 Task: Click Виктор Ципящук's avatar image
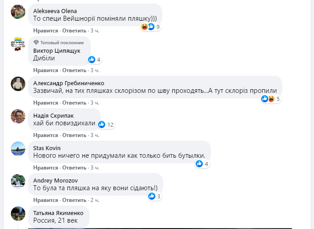[x=18, y=44]
